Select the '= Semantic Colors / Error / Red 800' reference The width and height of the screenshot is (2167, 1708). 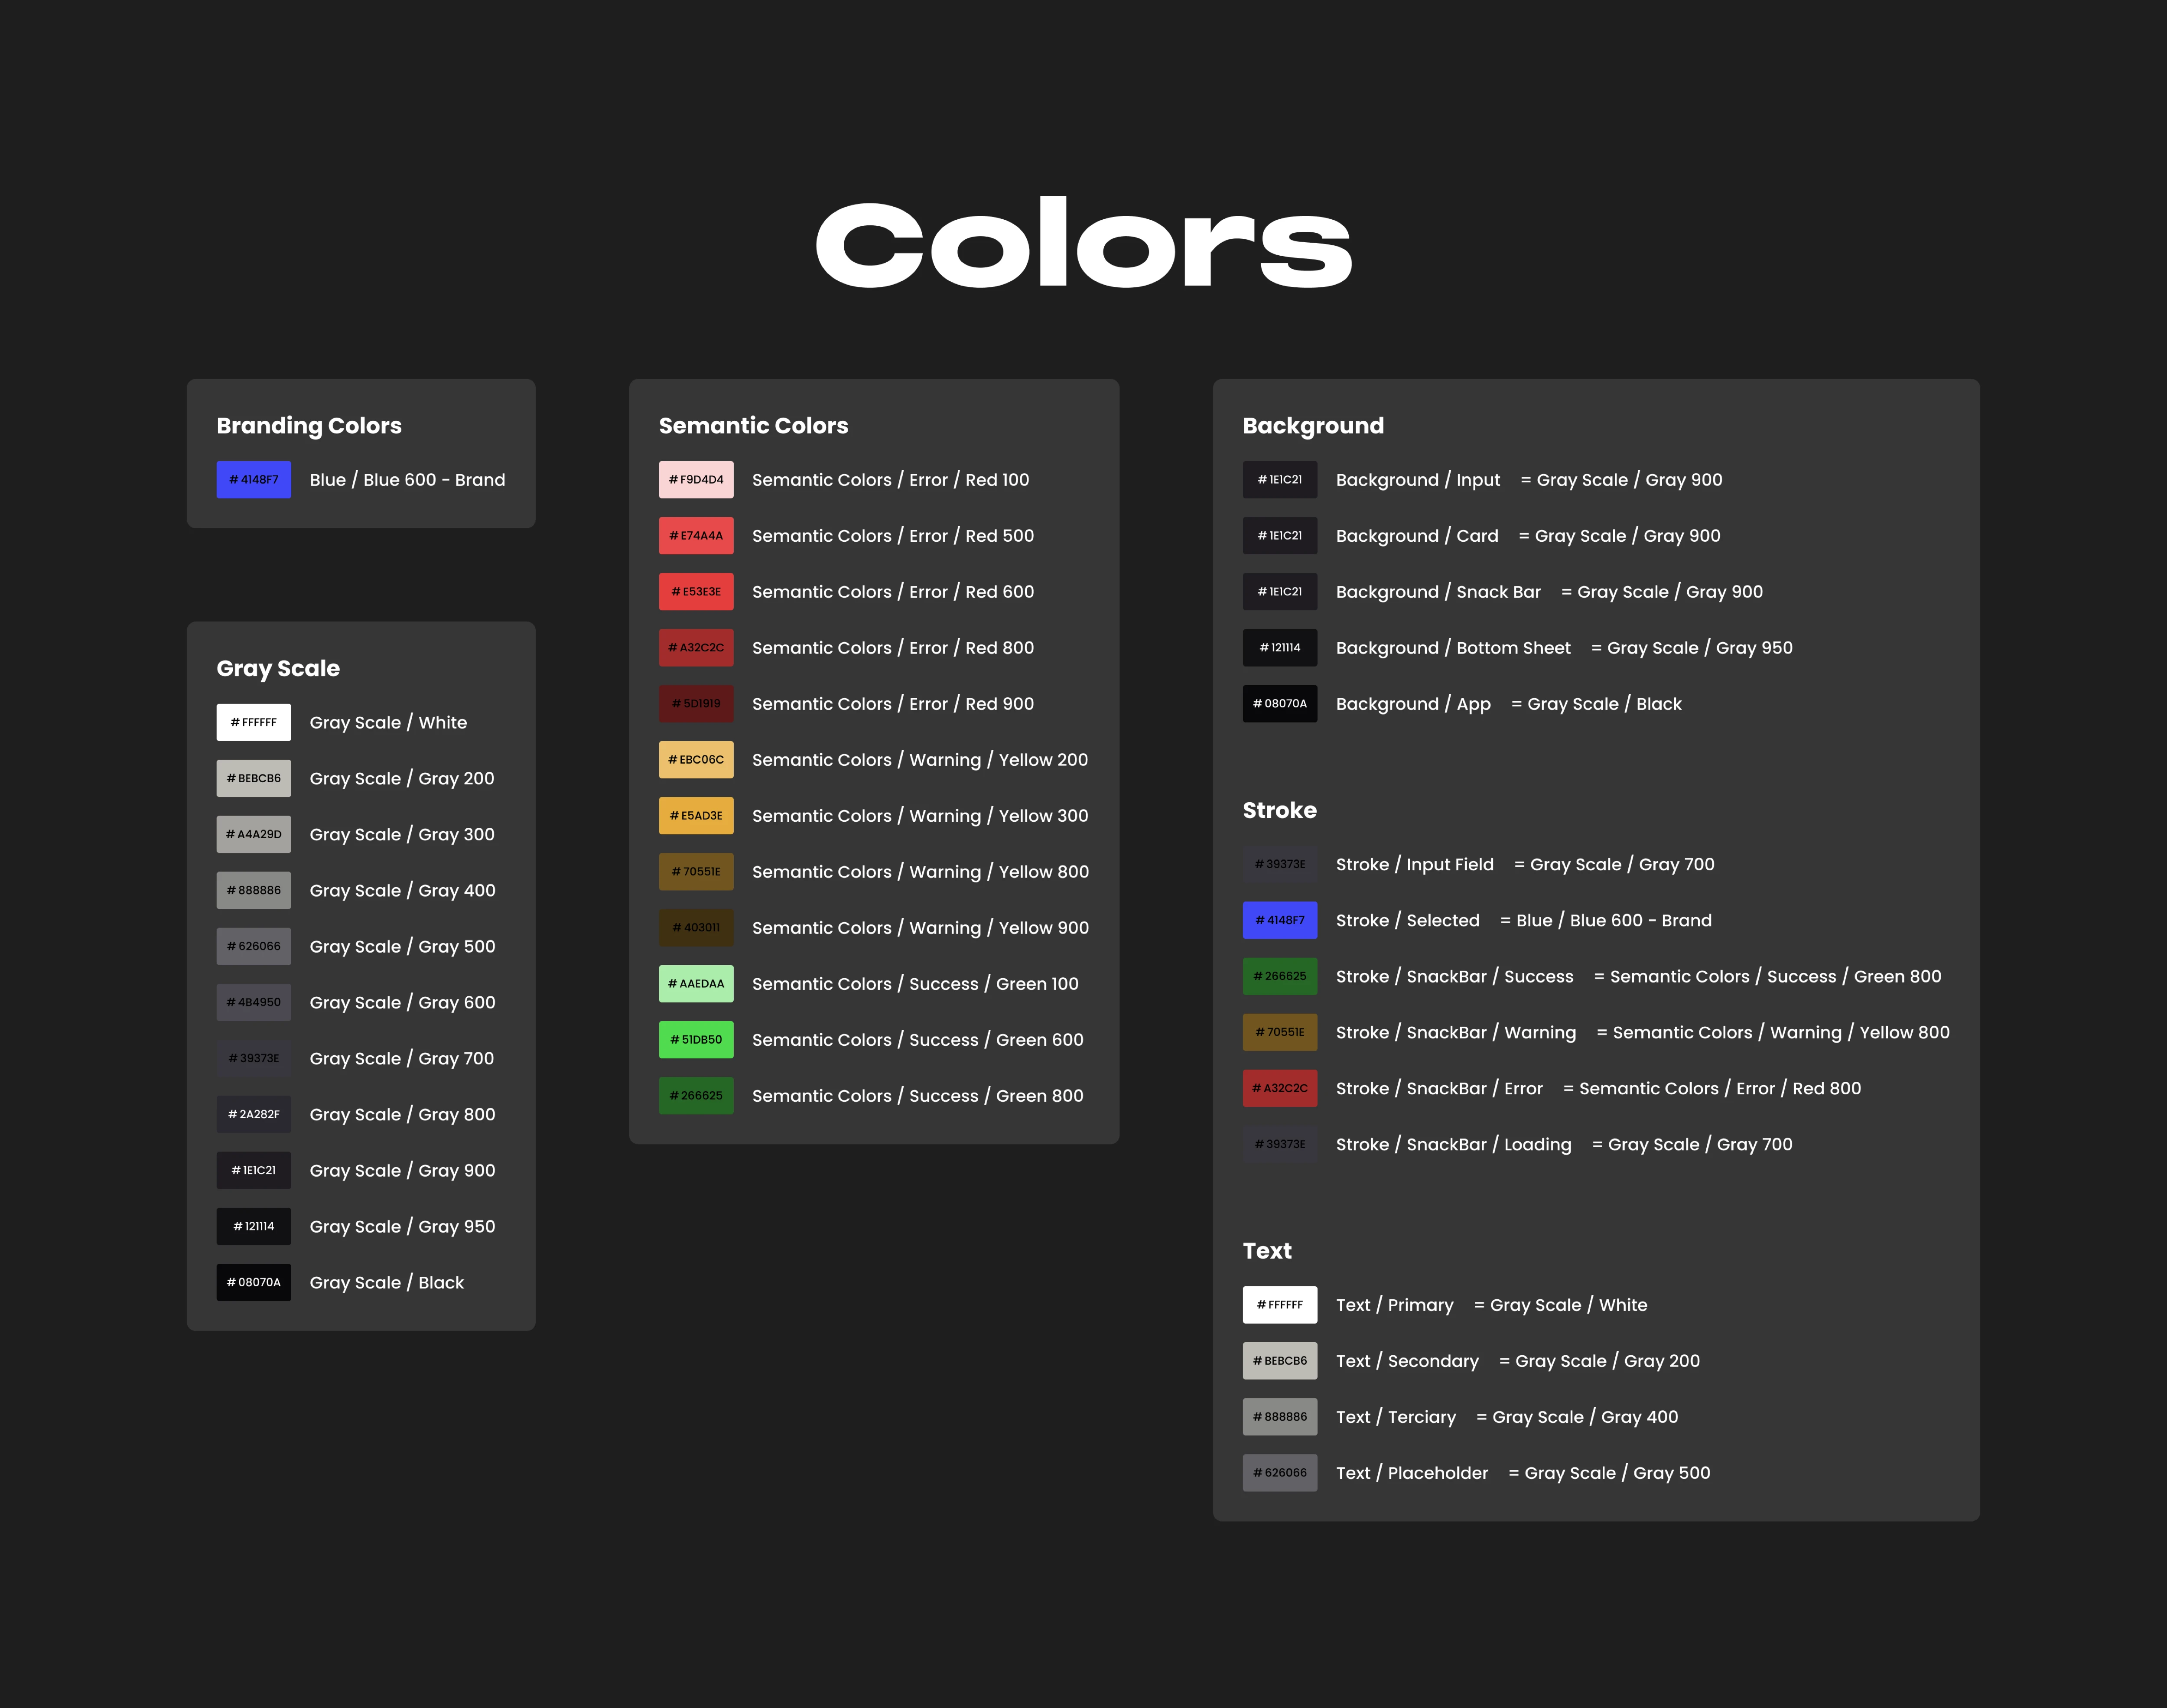[x=1712, y=1088]
